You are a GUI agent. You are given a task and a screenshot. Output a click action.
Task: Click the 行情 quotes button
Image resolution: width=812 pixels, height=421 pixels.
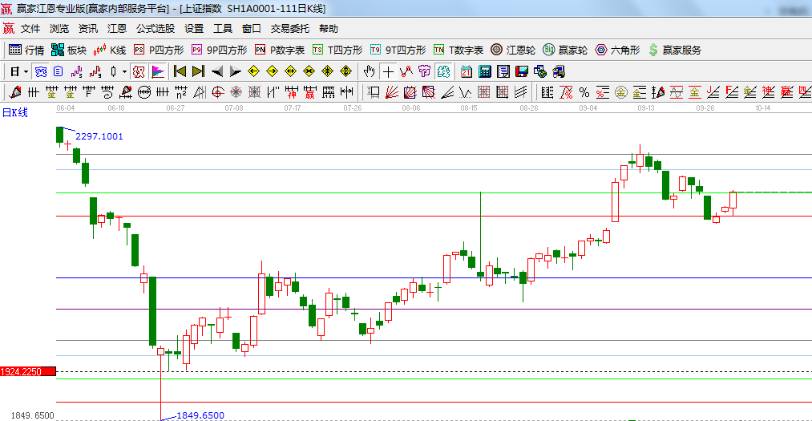click(26, 50)
